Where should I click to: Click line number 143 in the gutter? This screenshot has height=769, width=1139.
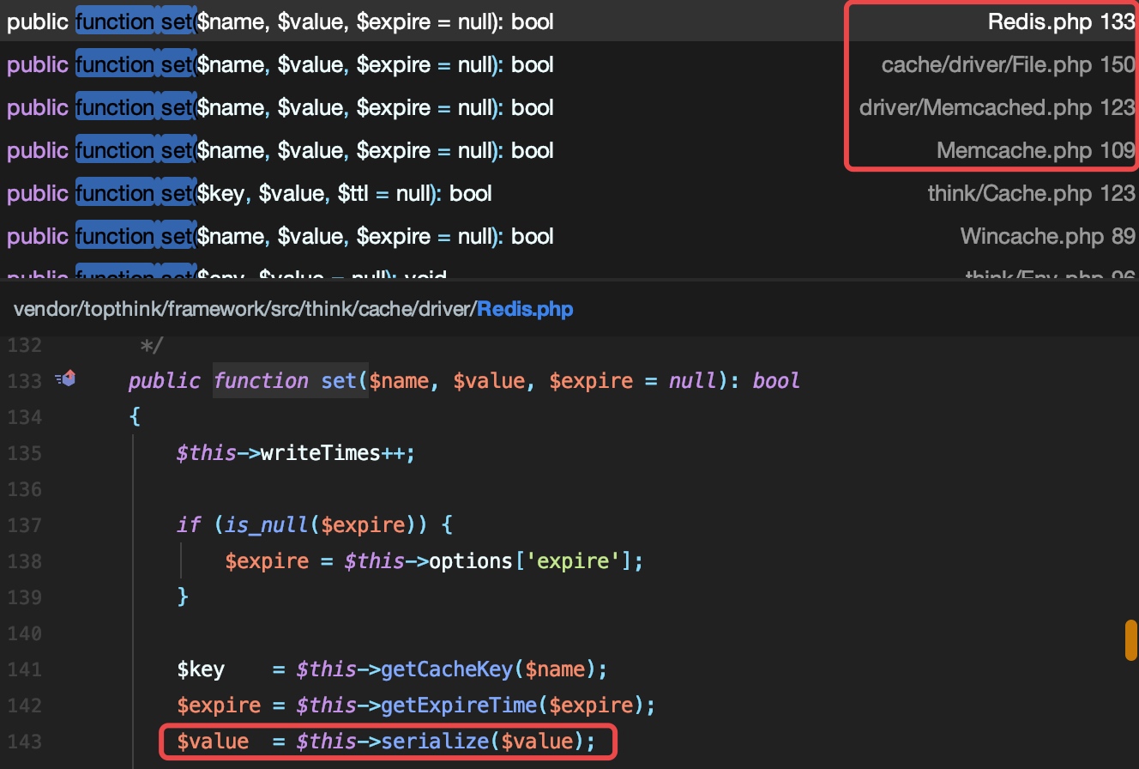point(24,741)
